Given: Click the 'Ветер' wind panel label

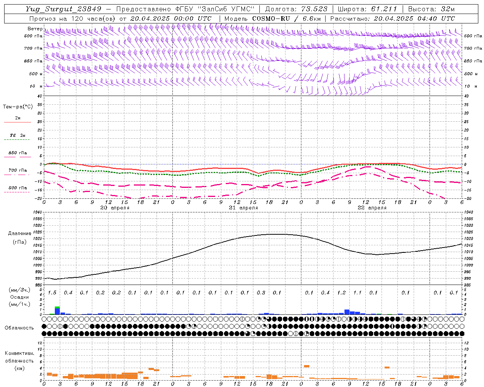Looking at the screenshot, I should click(x=35, y=29).
